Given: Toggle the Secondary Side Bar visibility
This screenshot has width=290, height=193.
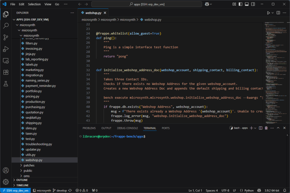Looking at the screenshot, I should (x=253, y=4).
